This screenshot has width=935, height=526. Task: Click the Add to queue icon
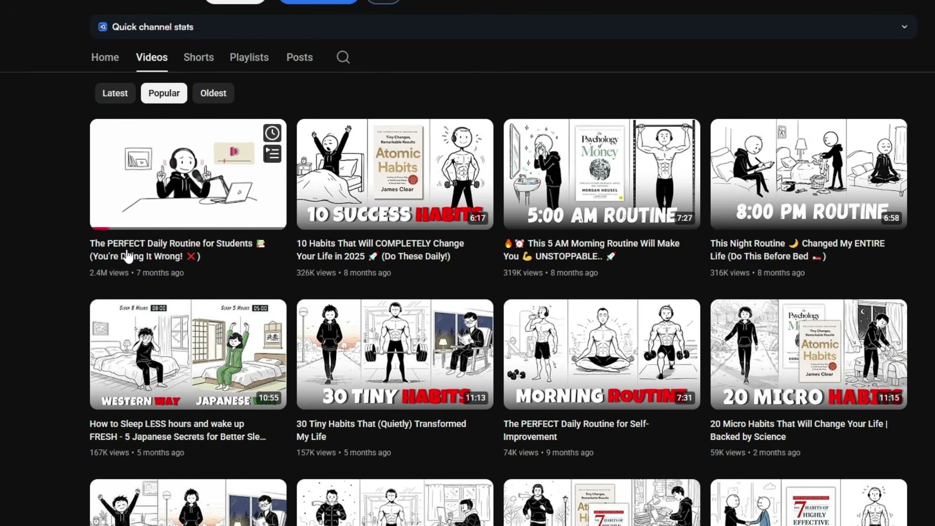(272, 154)
